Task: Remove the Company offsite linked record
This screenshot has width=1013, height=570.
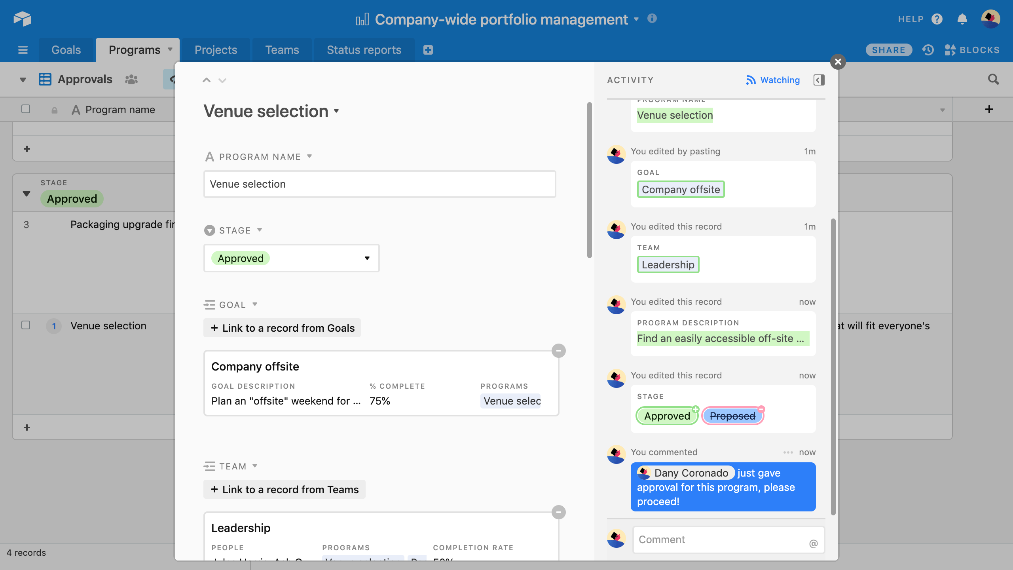Action: coord(558,351)
